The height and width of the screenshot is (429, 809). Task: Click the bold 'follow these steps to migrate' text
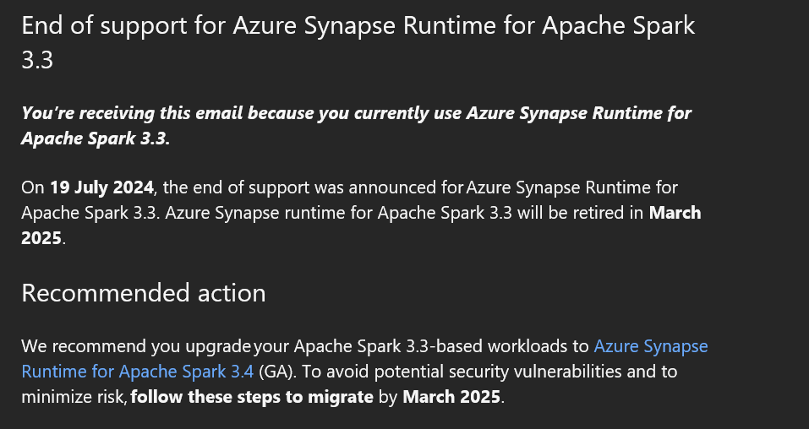click(x=252, y=397)
